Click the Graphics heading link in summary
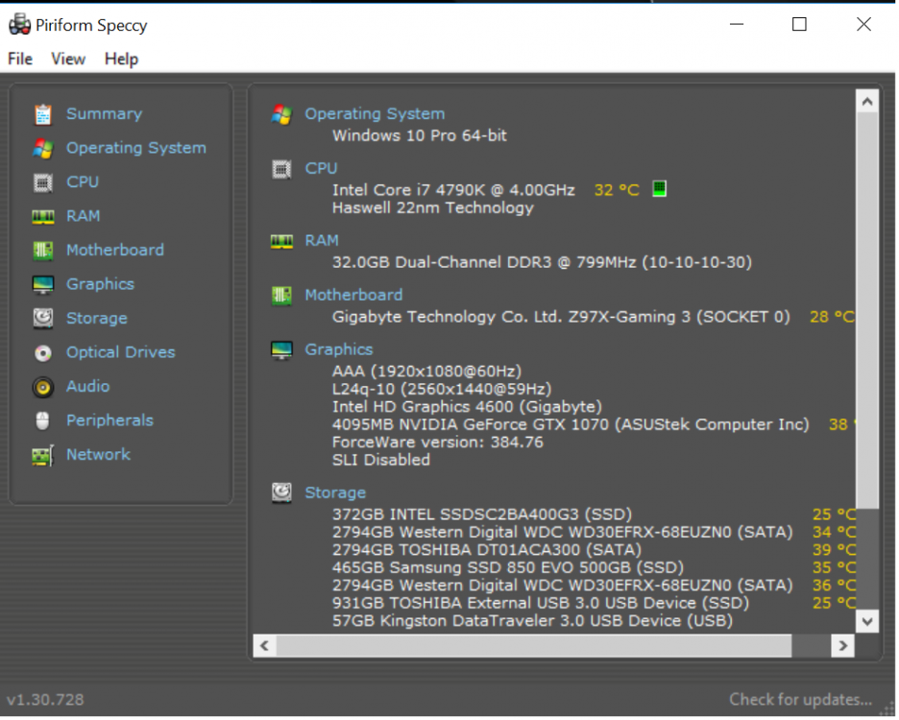 tap(339, 349)
